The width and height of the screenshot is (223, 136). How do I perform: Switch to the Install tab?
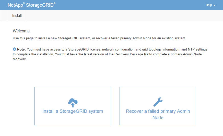[17, 16]
